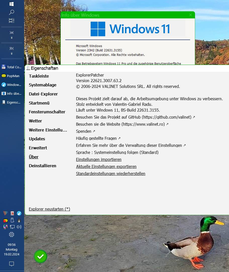229x272 pixels.
Task: Open the Windows Start menu
Action: 12,4
